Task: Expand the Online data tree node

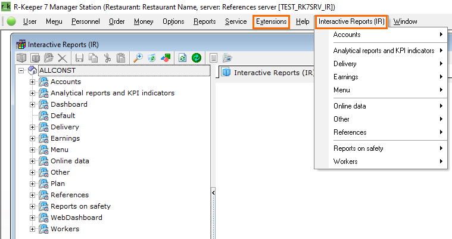Action: (32, 161)
